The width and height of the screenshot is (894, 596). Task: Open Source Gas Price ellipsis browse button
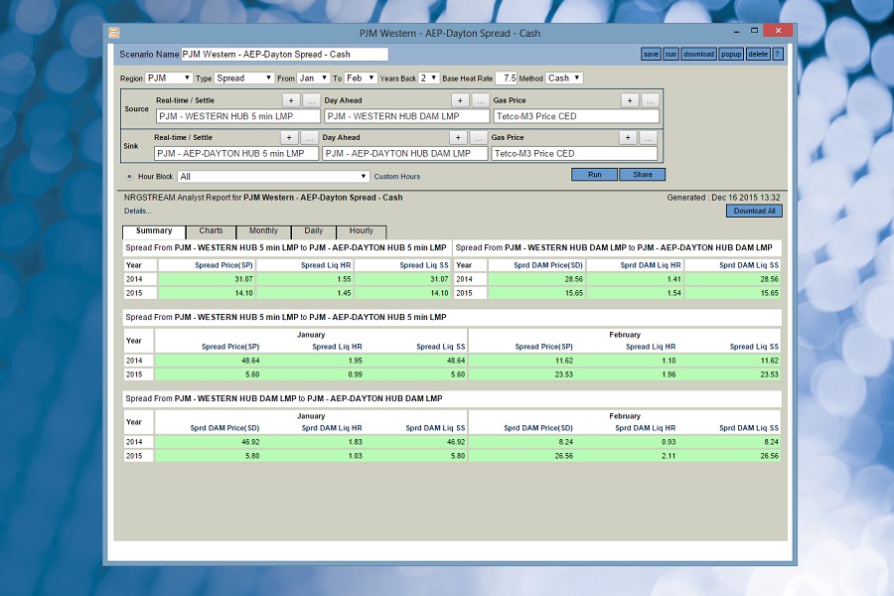[650, 100]
